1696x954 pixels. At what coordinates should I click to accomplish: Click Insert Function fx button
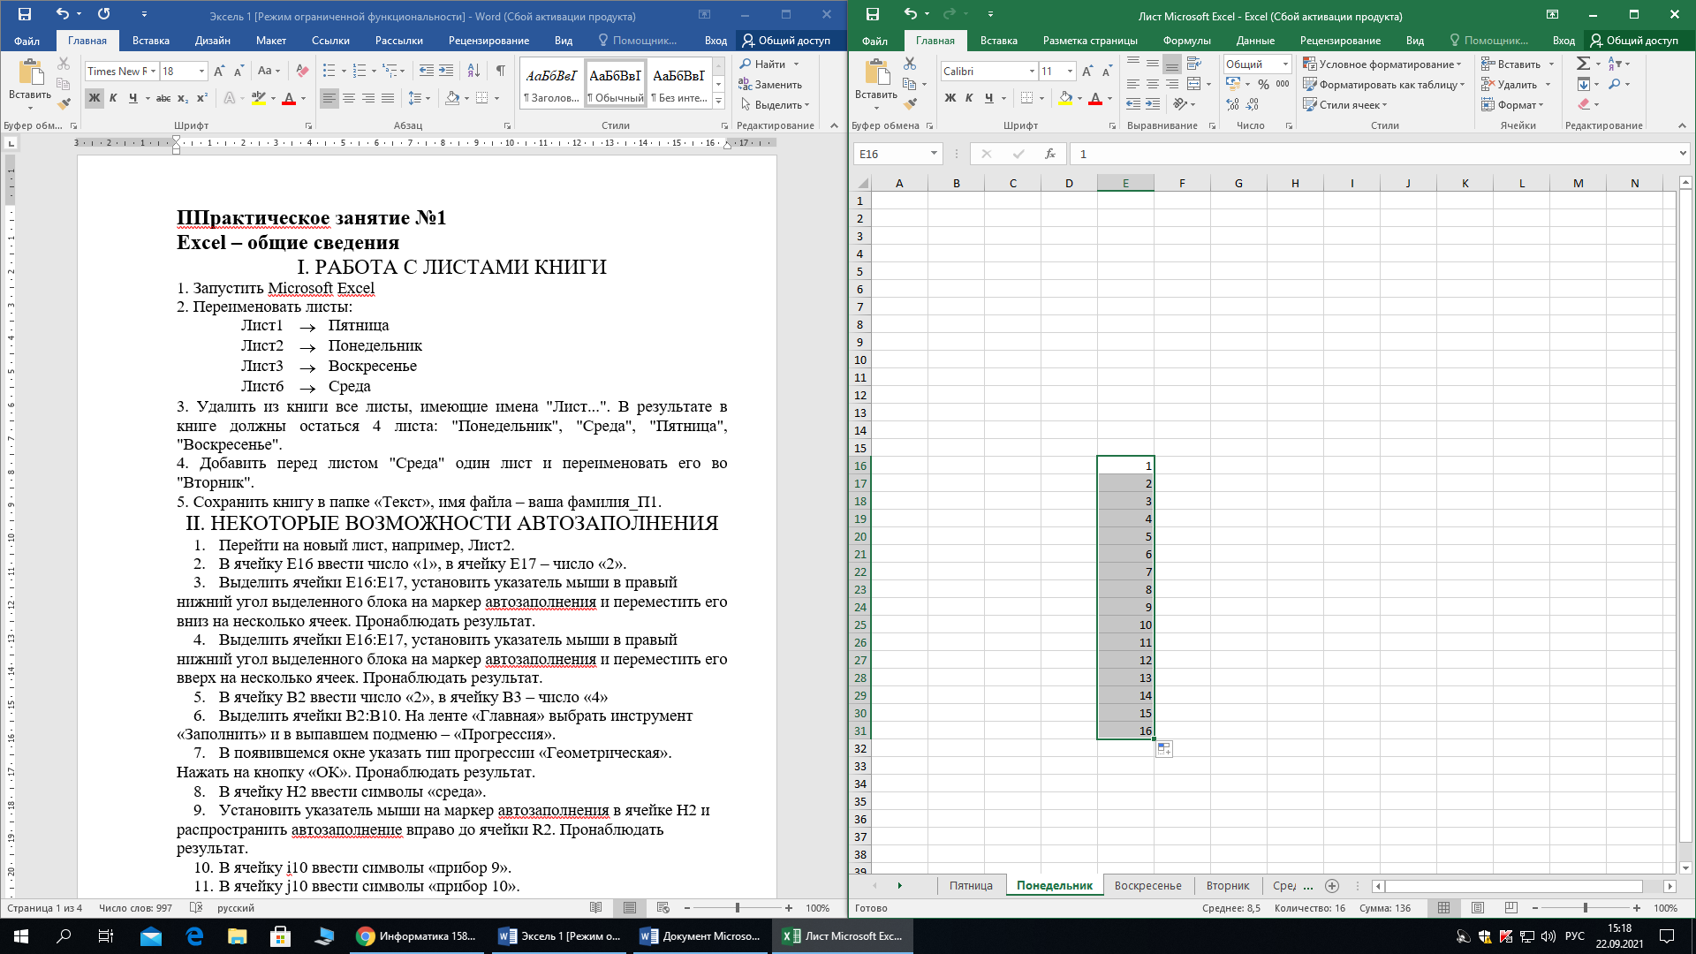point(1049,154)
